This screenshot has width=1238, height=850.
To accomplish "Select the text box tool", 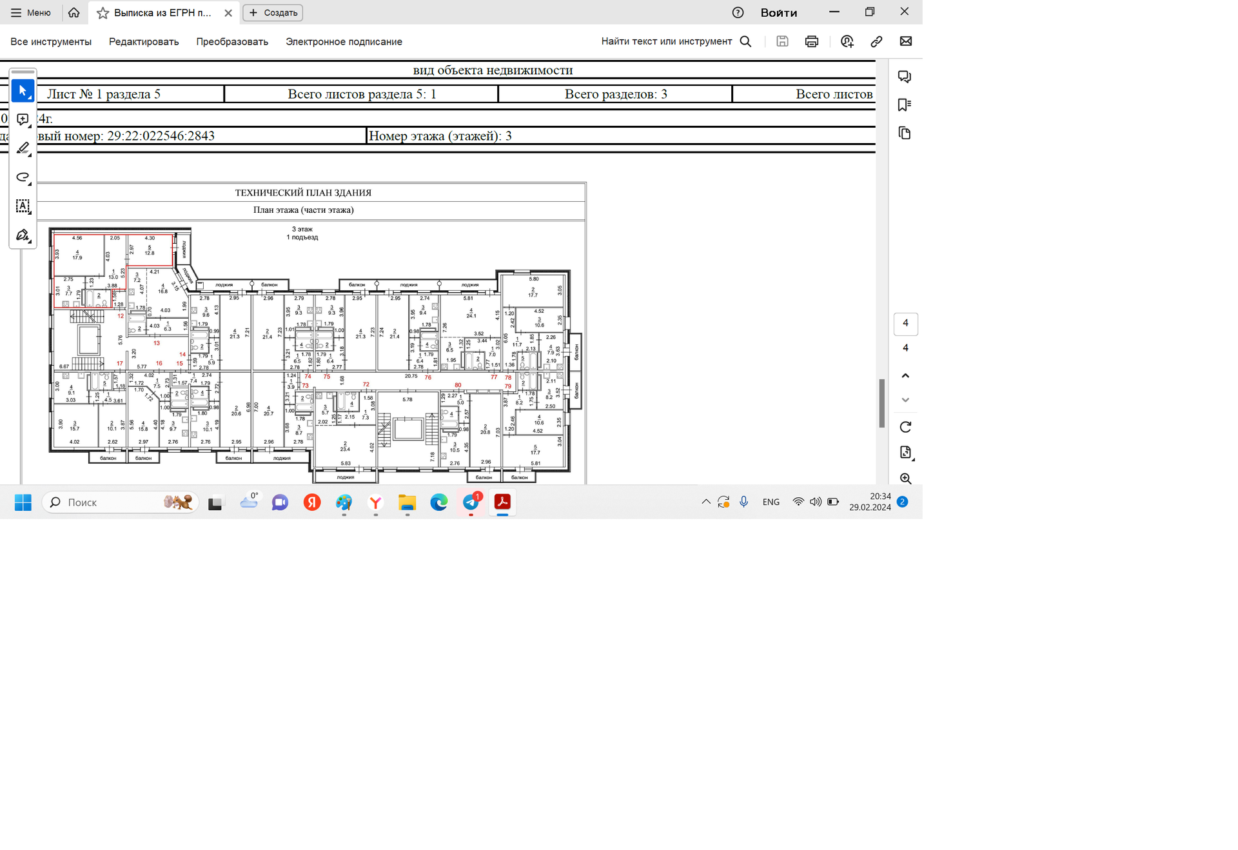I will coord(23,206).
